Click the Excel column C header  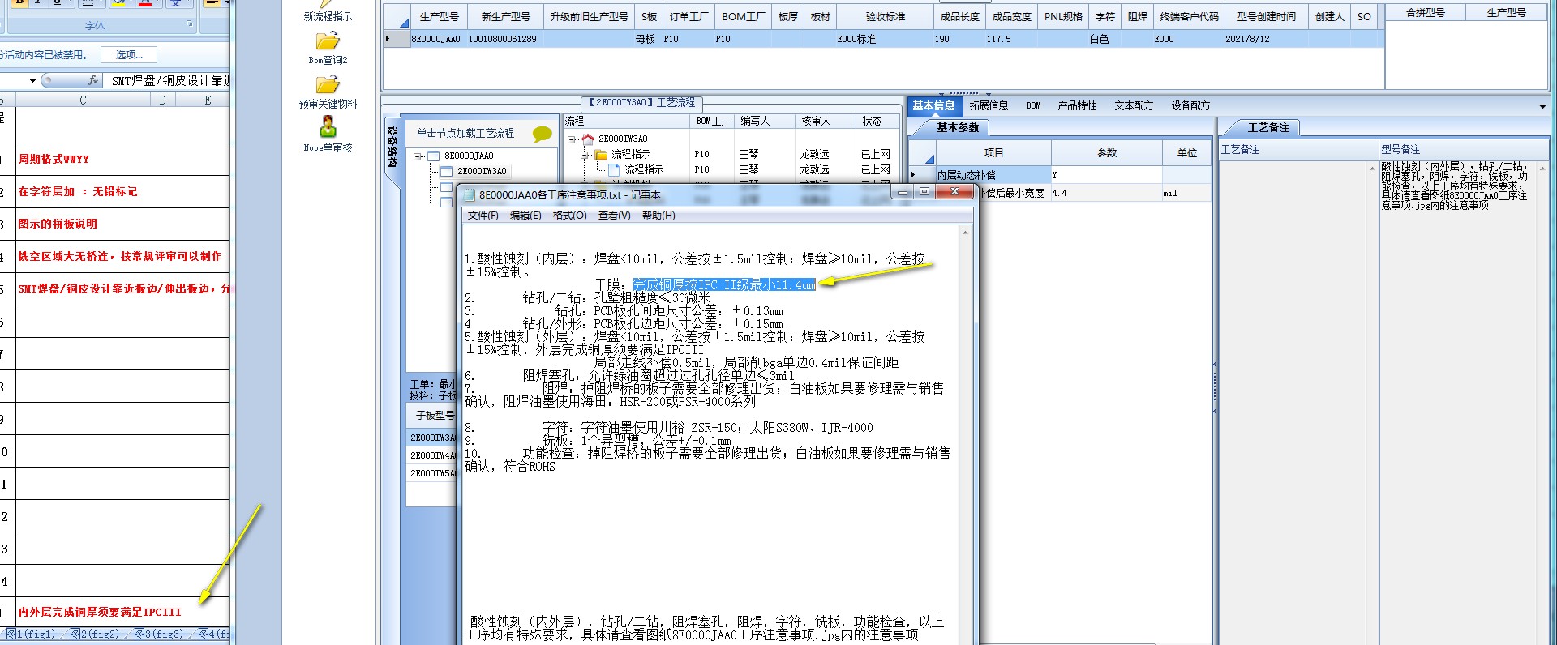pyautogui.click(x=83, y=100)
